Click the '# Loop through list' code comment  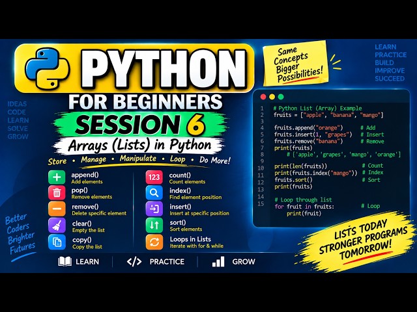coord(303,200)
